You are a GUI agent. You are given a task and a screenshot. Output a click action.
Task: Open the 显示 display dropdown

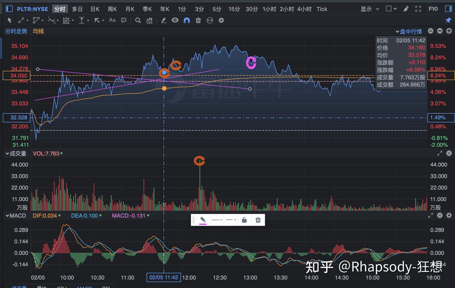[370, 9]
